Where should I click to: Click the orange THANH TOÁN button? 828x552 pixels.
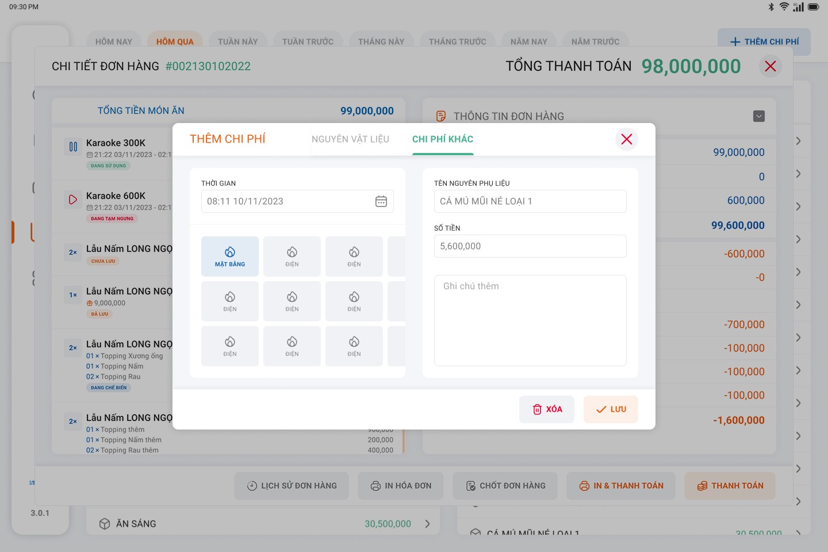pyautogui.click(x=730, y=486)
